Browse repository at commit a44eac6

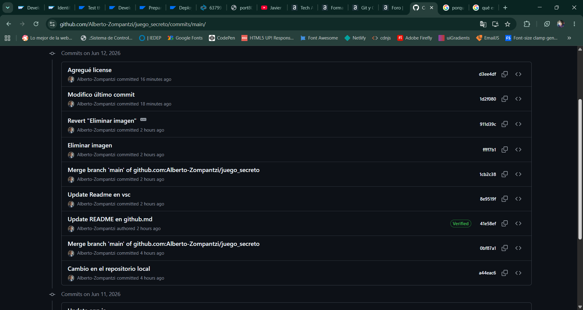coord(518,273)
